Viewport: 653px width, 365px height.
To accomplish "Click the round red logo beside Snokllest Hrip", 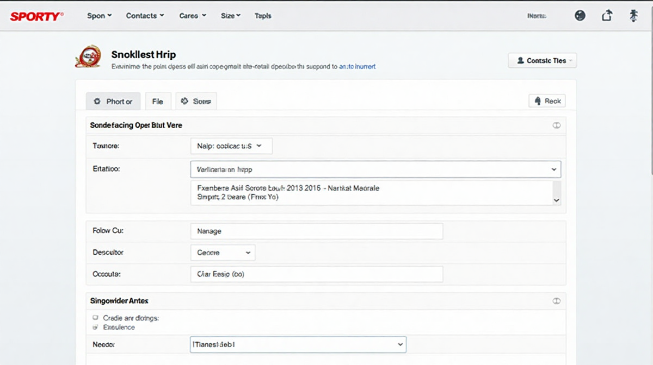I will (88, 56).
